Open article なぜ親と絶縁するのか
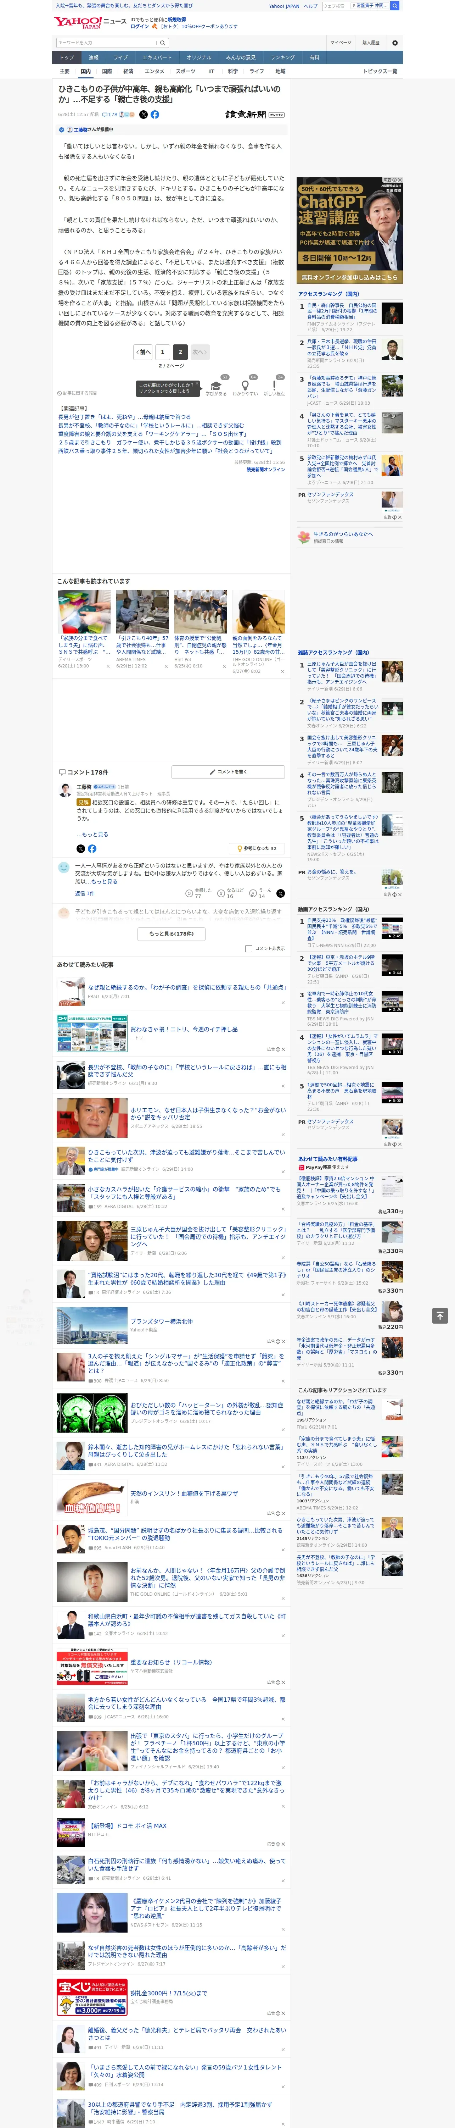 tap(187, 986)
